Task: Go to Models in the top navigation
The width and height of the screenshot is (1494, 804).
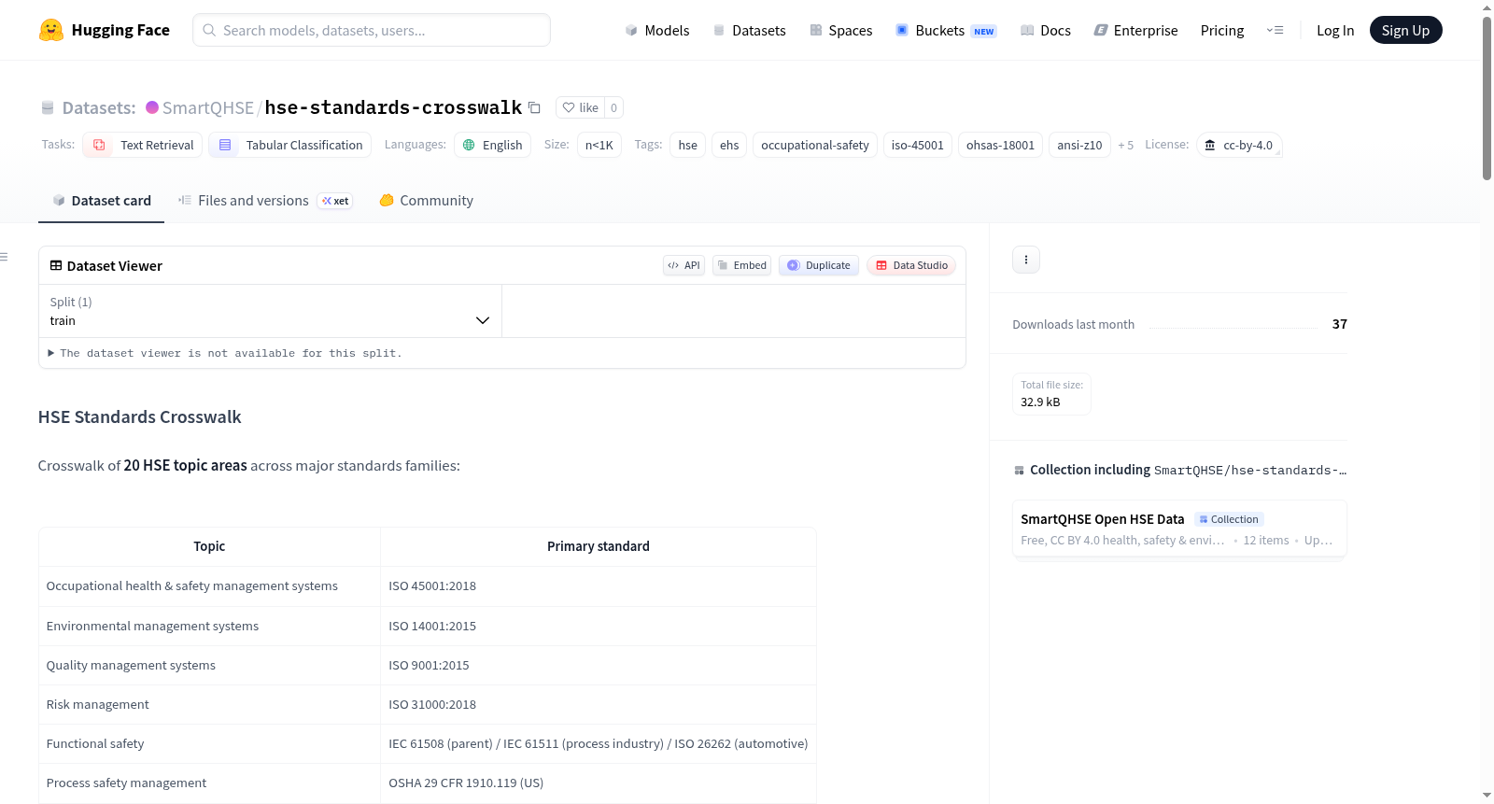Action: (657, 30)
